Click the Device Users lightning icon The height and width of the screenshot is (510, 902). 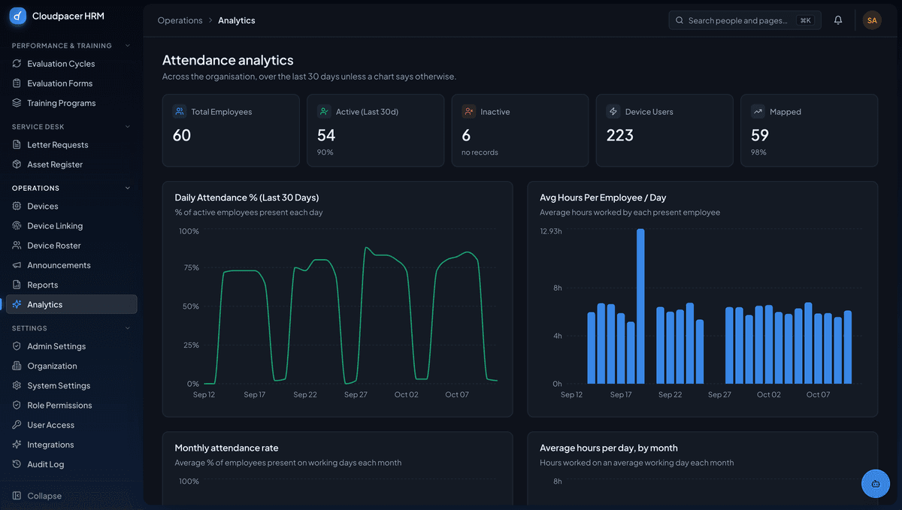point(613,111)
